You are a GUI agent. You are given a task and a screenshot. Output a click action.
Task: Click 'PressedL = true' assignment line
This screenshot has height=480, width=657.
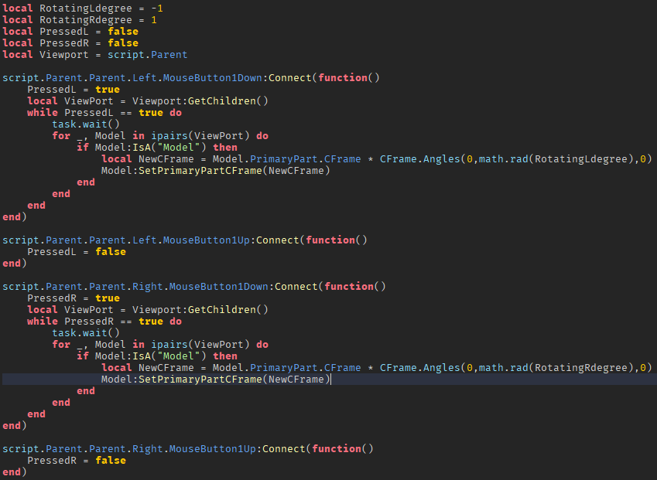pos(74,90)
